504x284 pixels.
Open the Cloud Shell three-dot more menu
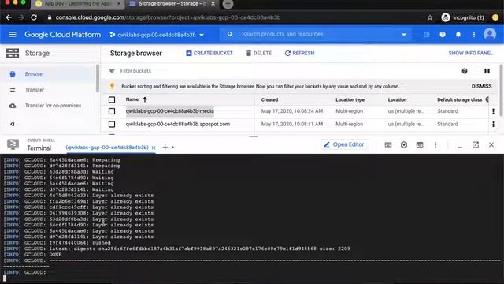(435, 145)
